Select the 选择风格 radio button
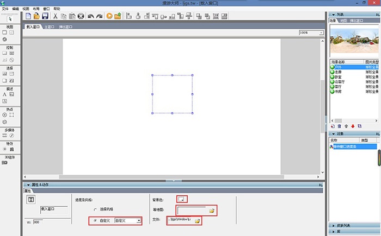The height and width of the screenshot is (236, 381). click(x=95, y=209)
